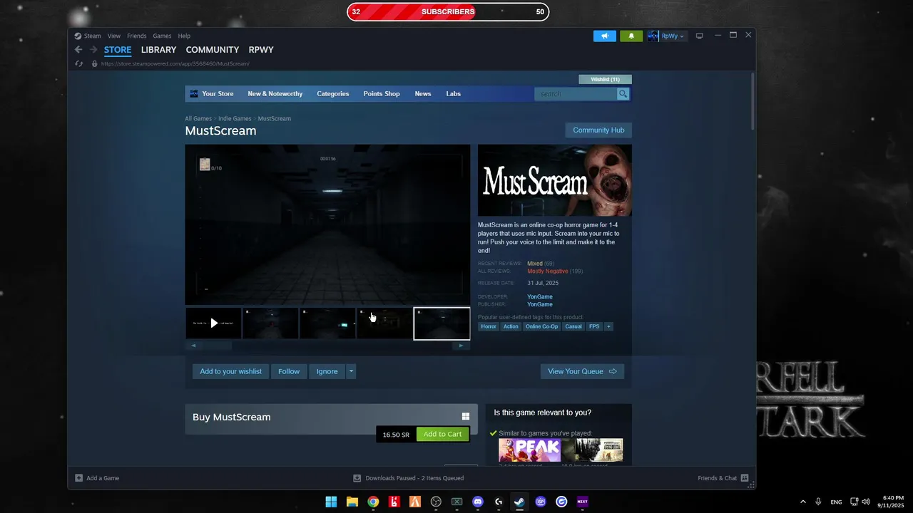Click the Steam logo menu icon

(x=78, y=36)
